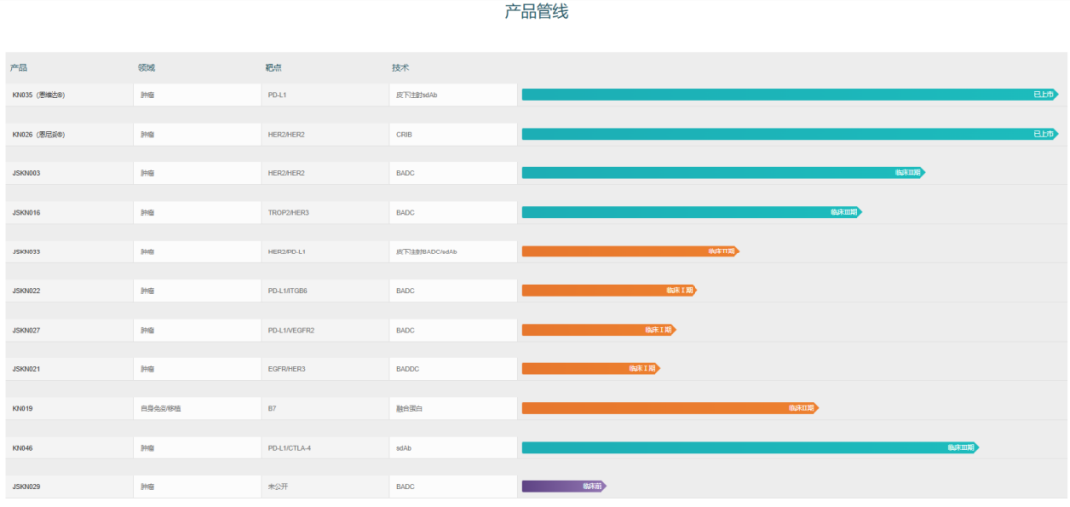Click KN026's teal 已上市 progress bar
The width and height of the screenshot is (1070, 507).
791,134
